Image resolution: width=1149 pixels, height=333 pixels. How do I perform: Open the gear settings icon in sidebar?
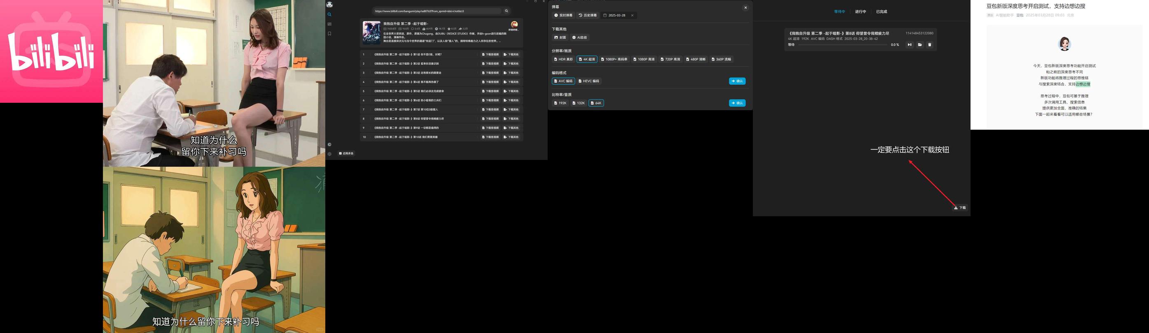coord(329,154)
